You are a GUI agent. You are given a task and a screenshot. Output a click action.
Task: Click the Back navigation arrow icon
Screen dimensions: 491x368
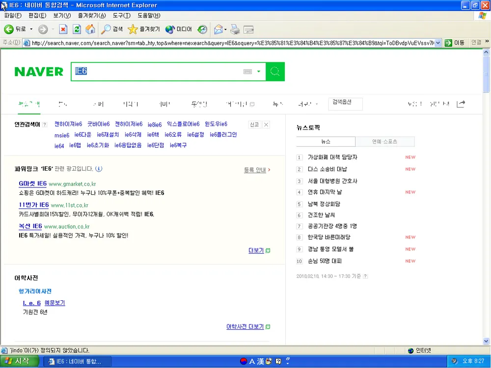pyautogui.click(x=9, y=29)
